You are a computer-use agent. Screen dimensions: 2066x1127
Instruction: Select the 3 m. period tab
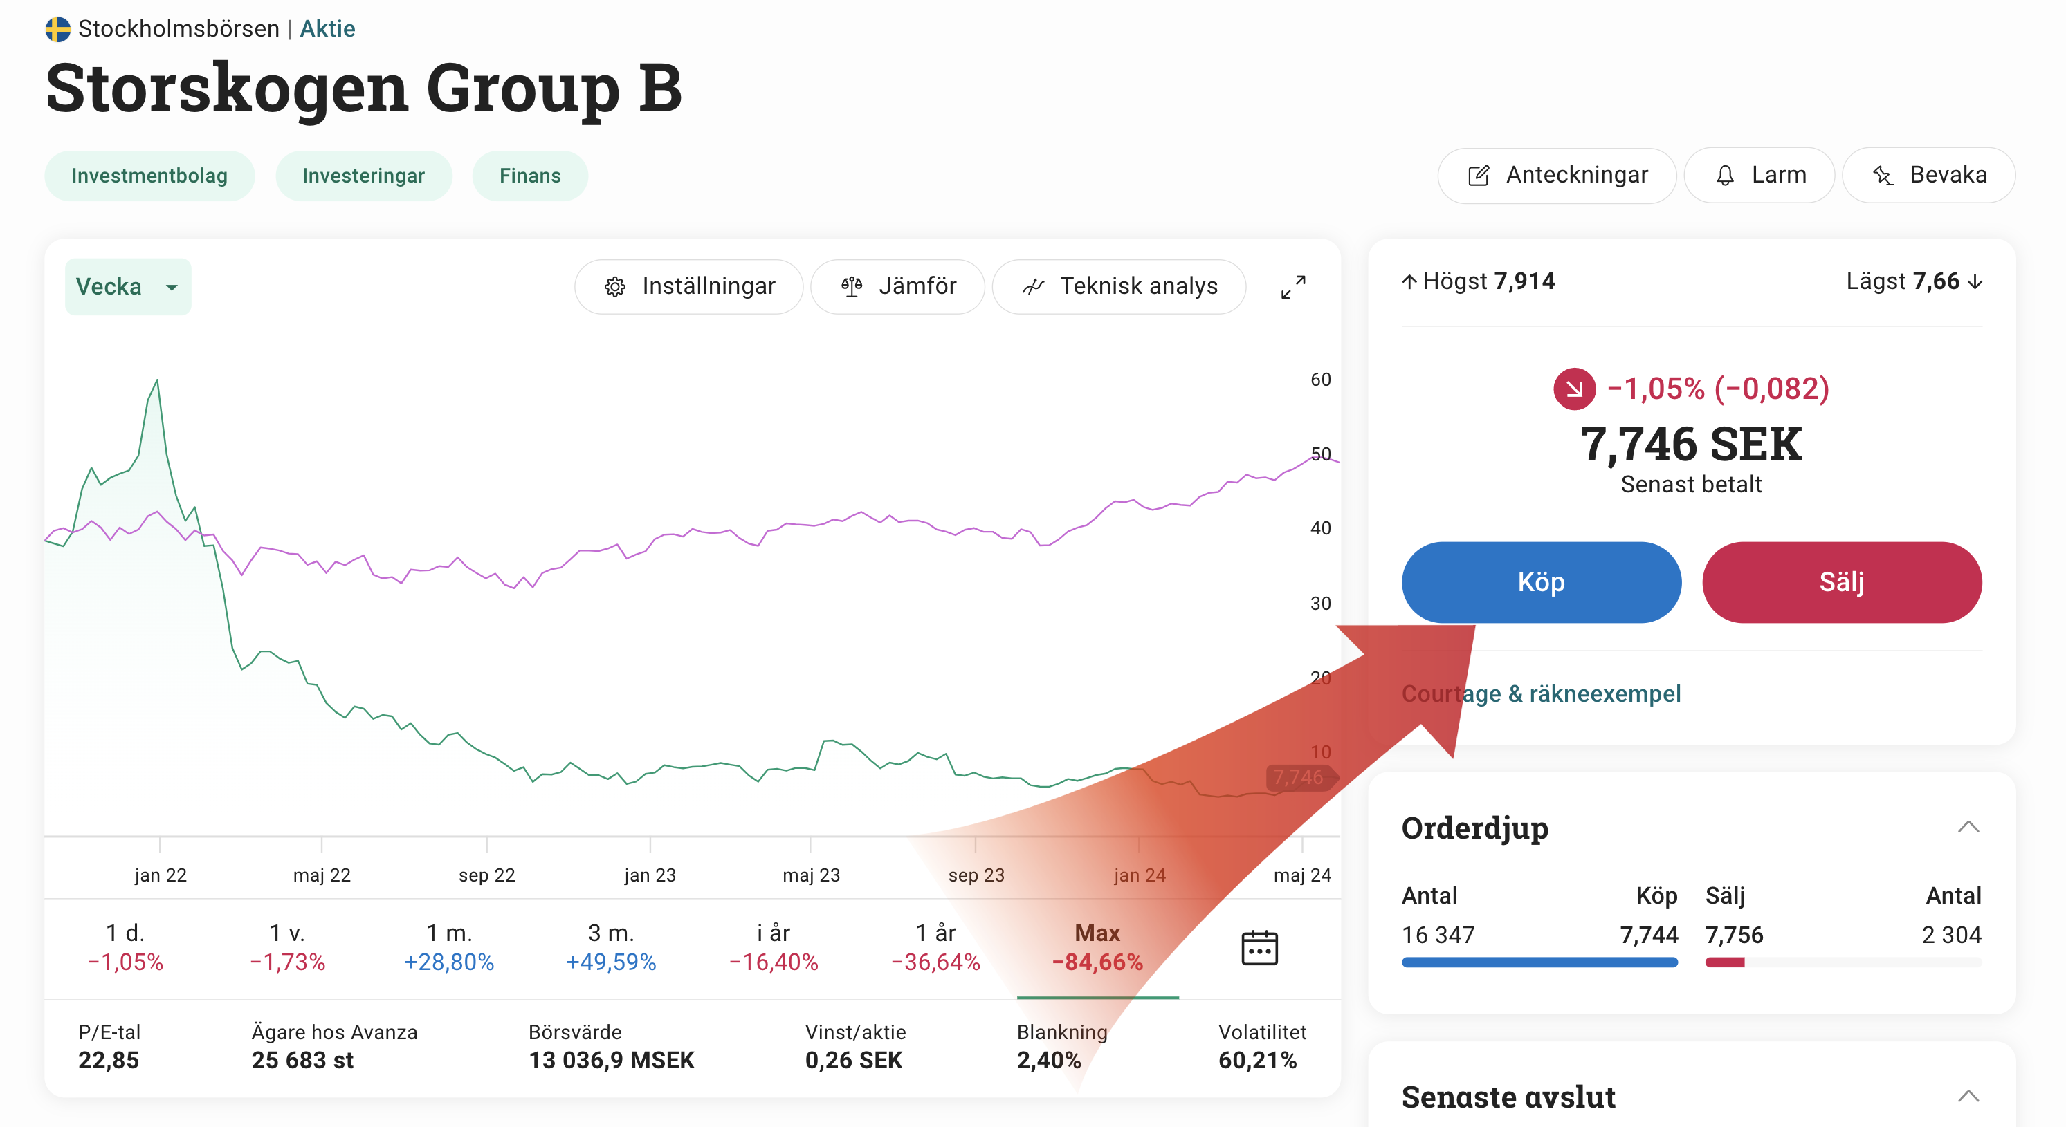coord(611,947)
